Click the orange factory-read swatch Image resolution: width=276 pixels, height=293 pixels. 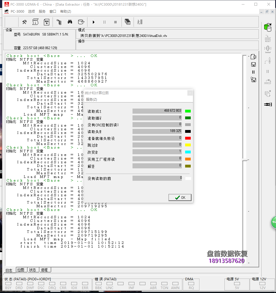pyautogui.click(x=188, y=159)
